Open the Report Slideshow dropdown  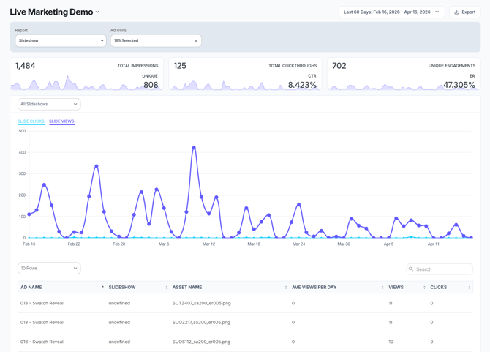coord(61,41)
